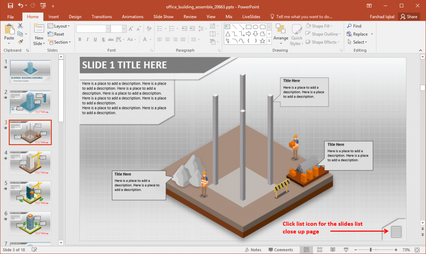Click the Find command in Editing group
Image resolution: width=426 pixels, height=254 pixels.
[x=357, y=26]
